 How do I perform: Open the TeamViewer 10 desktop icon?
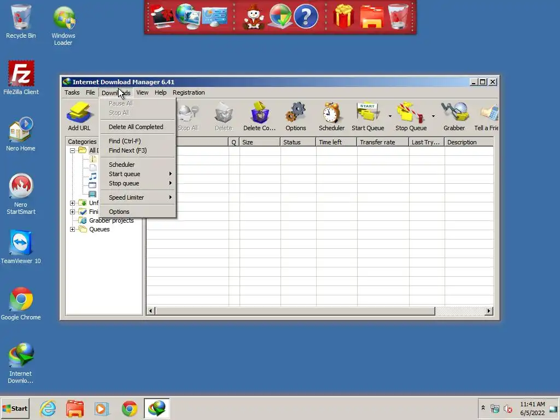click(x=21, y=247)
